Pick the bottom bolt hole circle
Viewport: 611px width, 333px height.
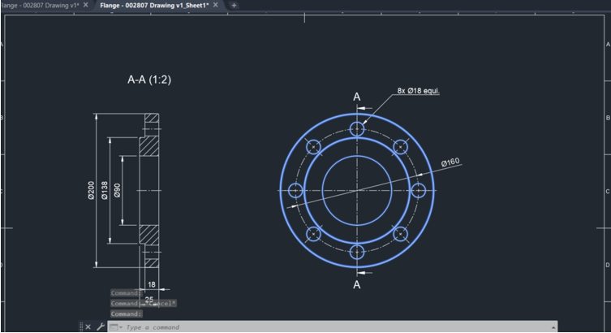coord(357,252)
